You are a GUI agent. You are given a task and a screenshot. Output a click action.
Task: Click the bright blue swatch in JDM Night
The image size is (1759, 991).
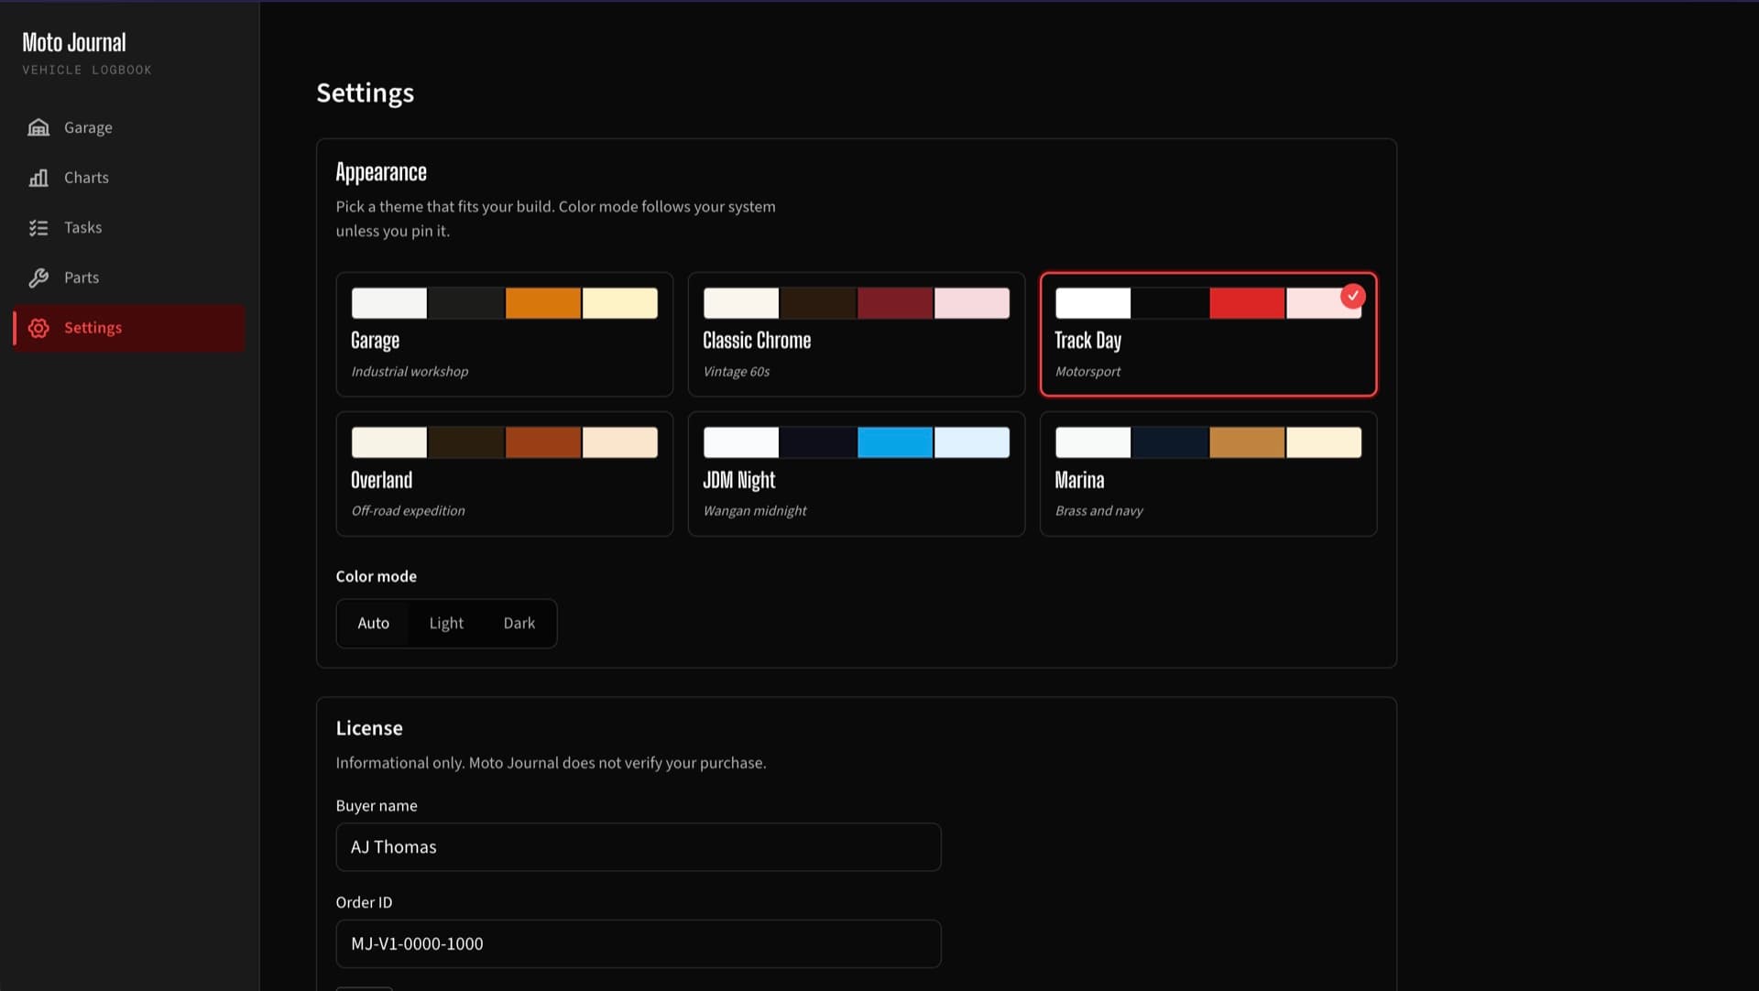point(894,442)
